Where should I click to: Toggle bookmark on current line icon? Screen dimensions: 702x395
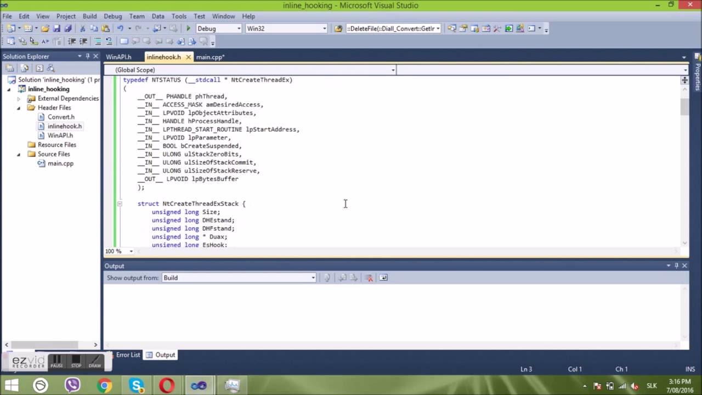[x=124, y=41]
